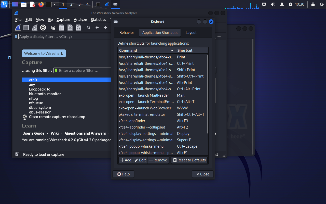Image resolution: width=326 pixels, height=204 pixels.
Task: Click the stop capture square icon
Action: [x=26, y=28]
